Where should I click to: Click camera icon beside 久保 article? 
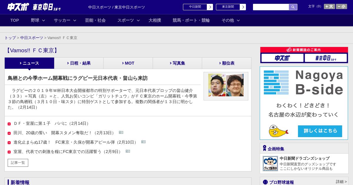[x=143, y=142]
